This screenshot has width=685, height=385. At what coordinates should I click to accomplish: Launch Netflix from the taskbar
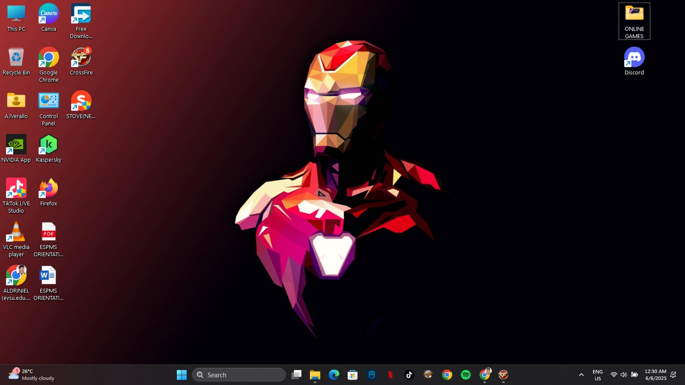tap(390, 375)
